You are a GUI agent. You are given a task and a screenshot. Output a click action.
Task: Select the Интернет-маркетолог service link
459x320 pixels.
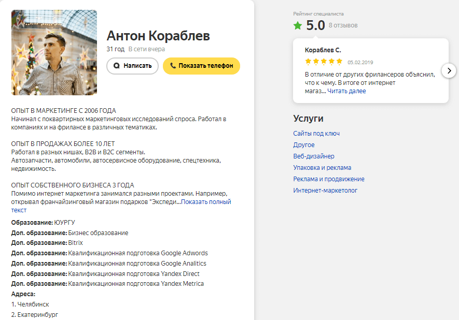[x=325, y=191]
